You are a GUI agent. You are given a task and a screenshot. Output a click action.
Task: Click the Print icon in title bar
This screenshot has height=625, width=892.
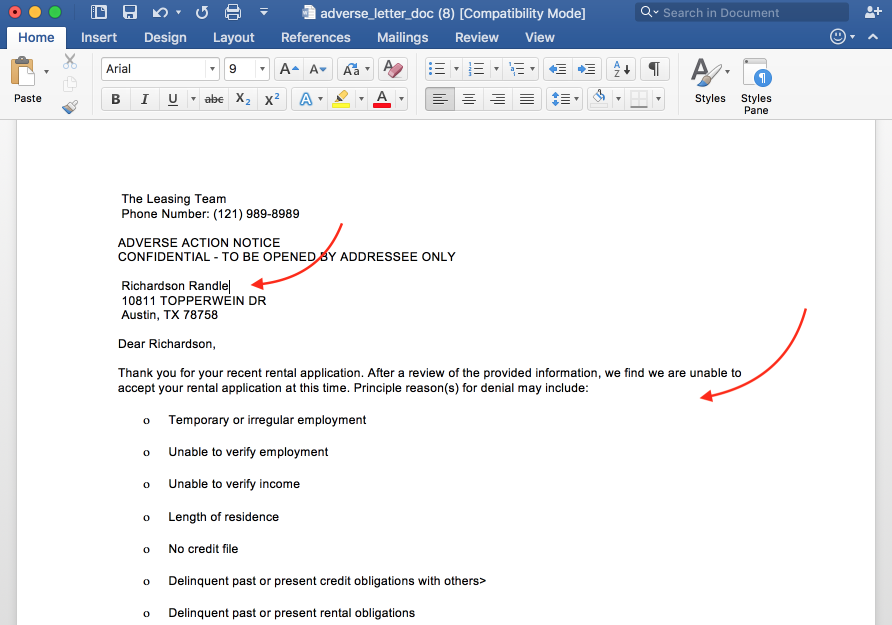point(232,12)
